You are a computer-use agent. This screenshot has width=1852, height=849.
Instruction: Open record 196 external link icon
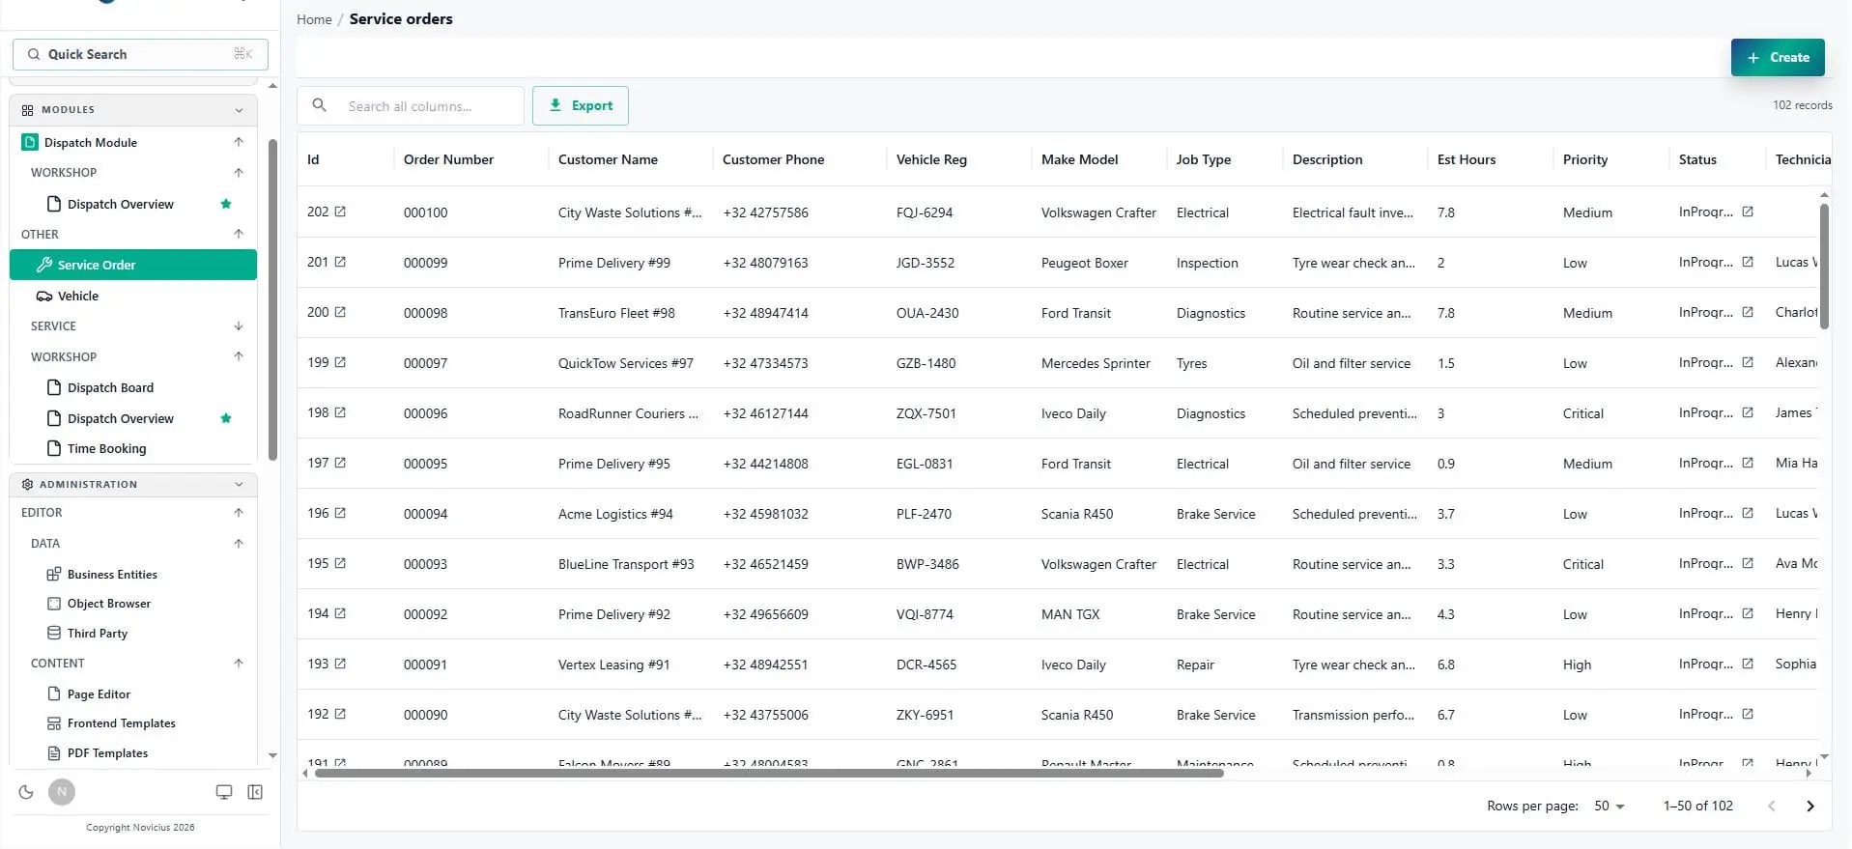(340, 513)
